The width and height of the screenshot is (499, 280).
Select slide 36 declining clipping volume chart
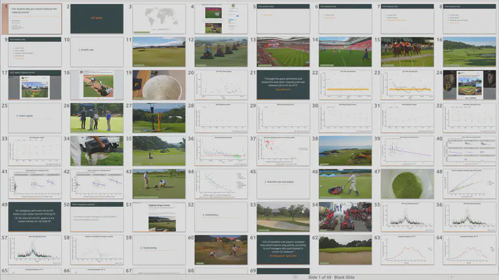[x=221, y=151]
